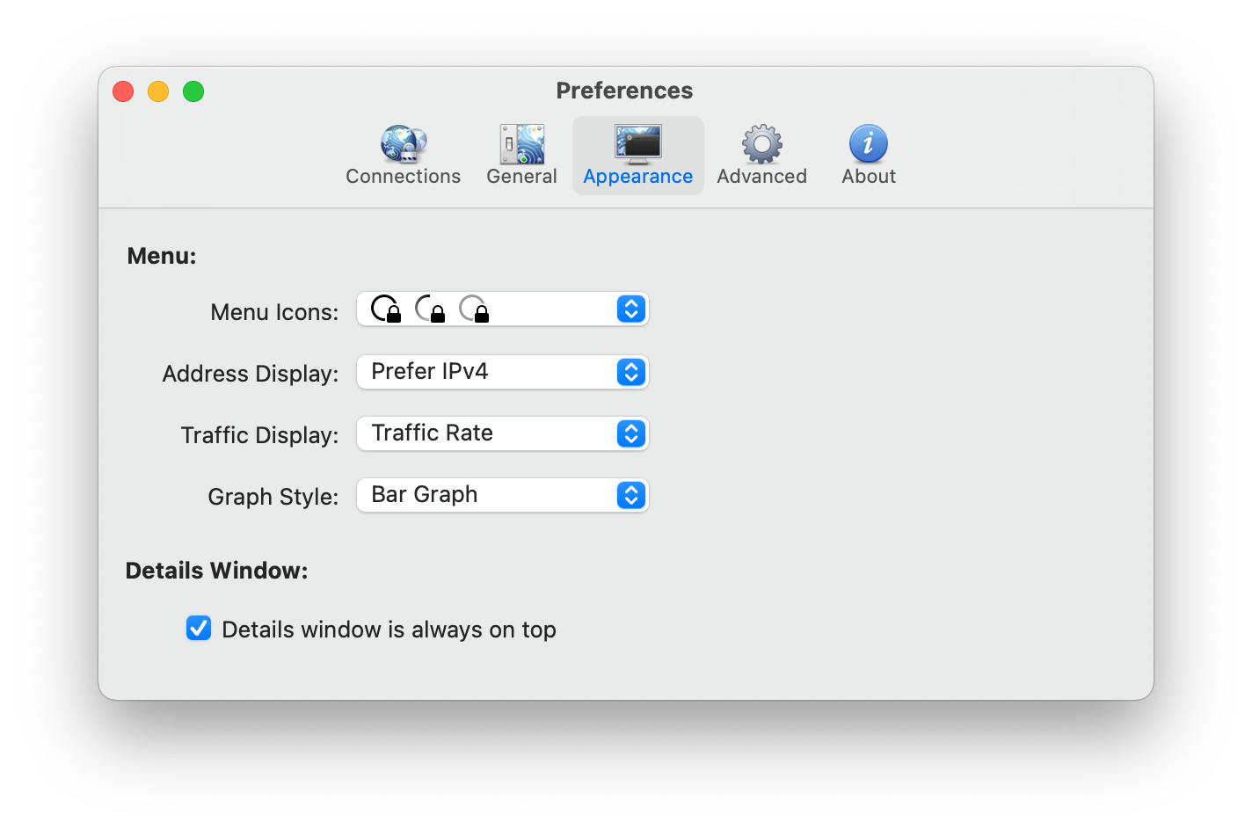
Task: Click the General switch icon
Action: (522, 143)
